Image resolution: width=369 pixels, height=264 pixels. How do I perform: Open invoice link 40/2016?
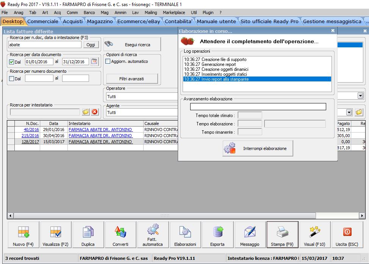31,130
